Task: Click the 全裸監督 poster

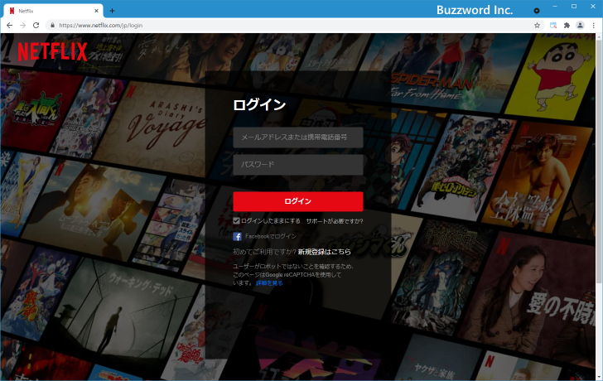Action: [x=537, y=179]
